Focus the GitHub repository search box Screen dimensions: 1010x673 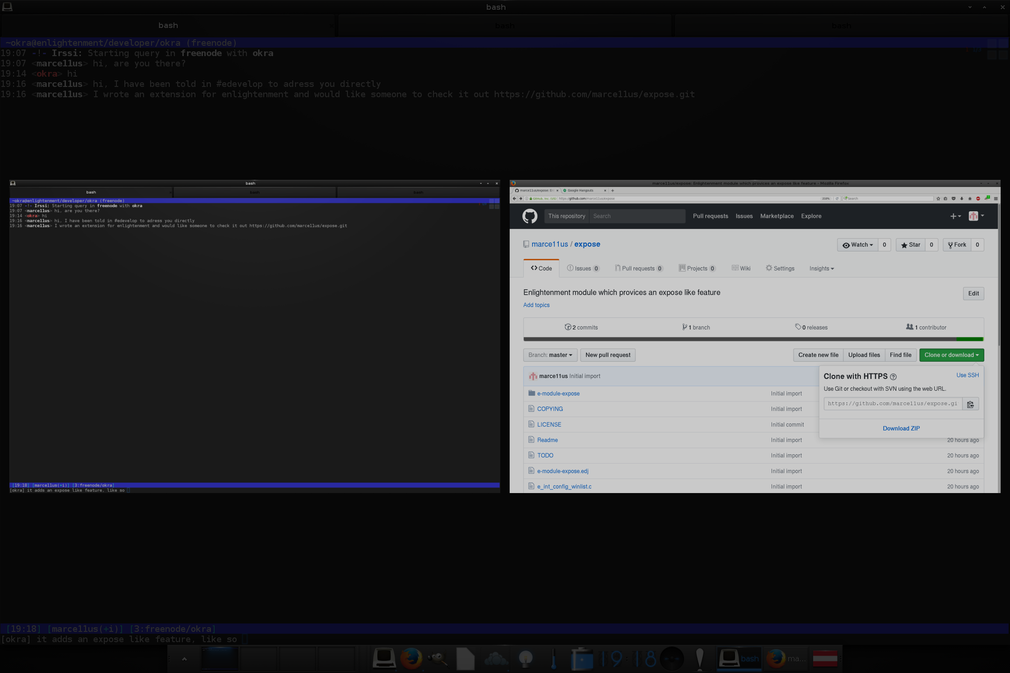tap(637, 216)
